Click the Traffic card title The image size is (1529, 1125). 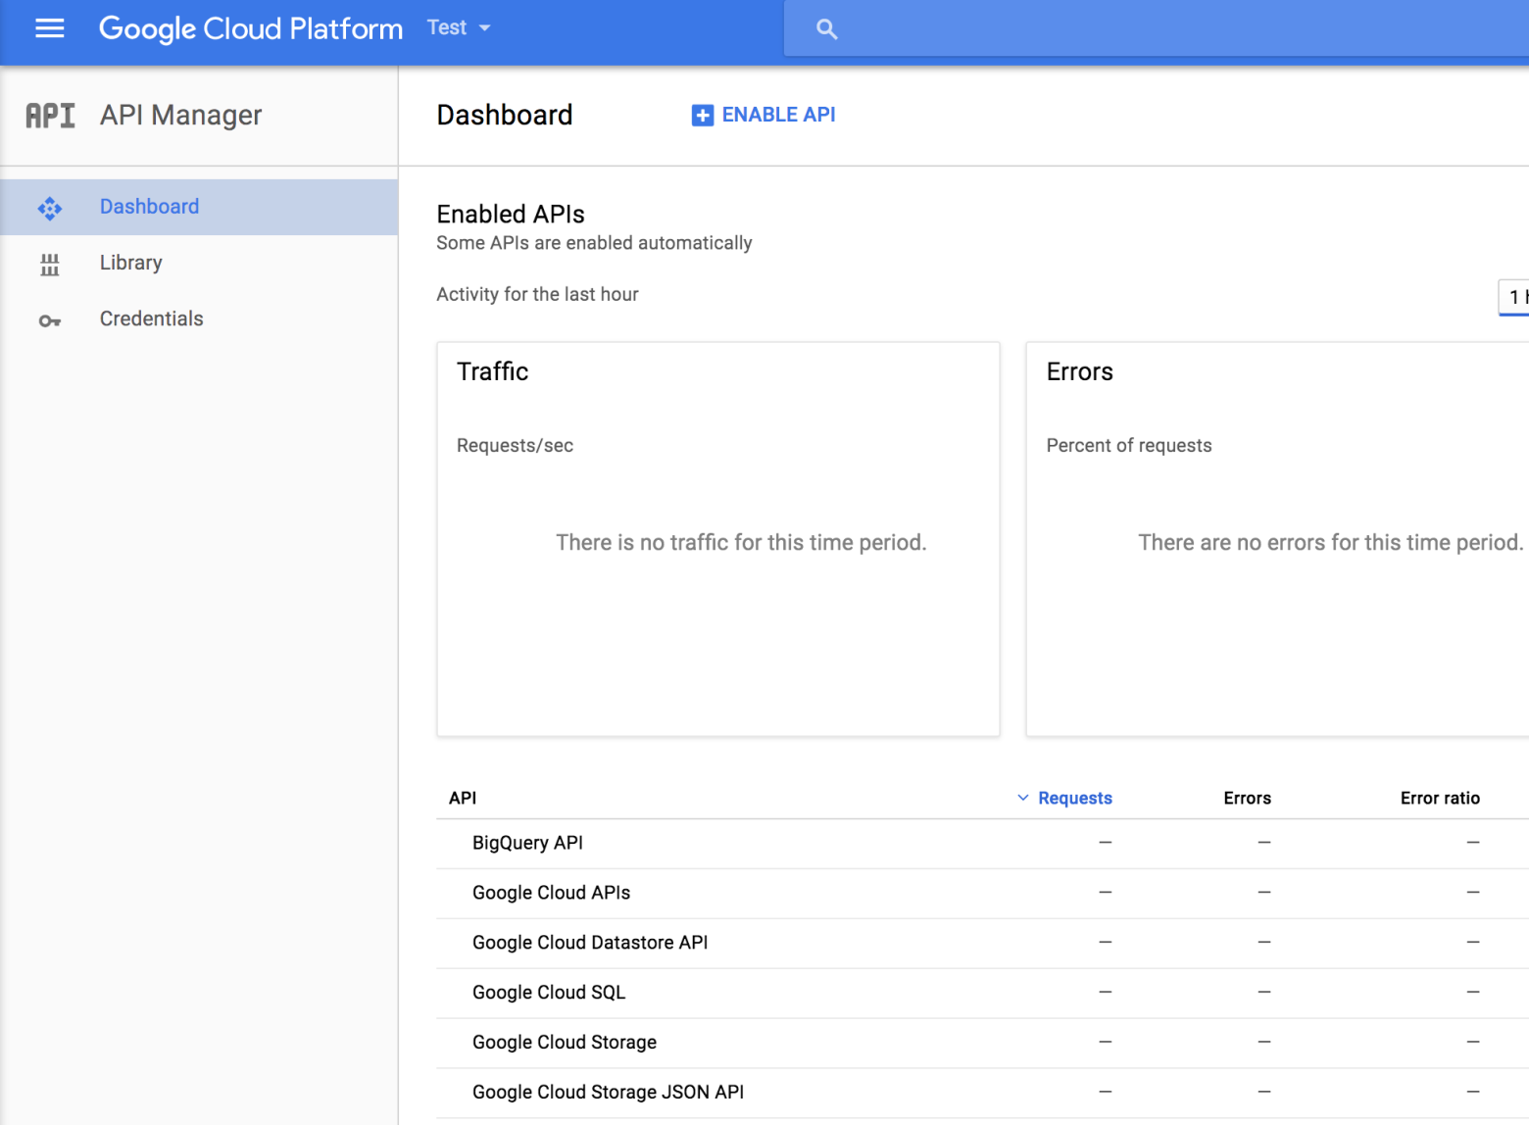click(493, 371)
